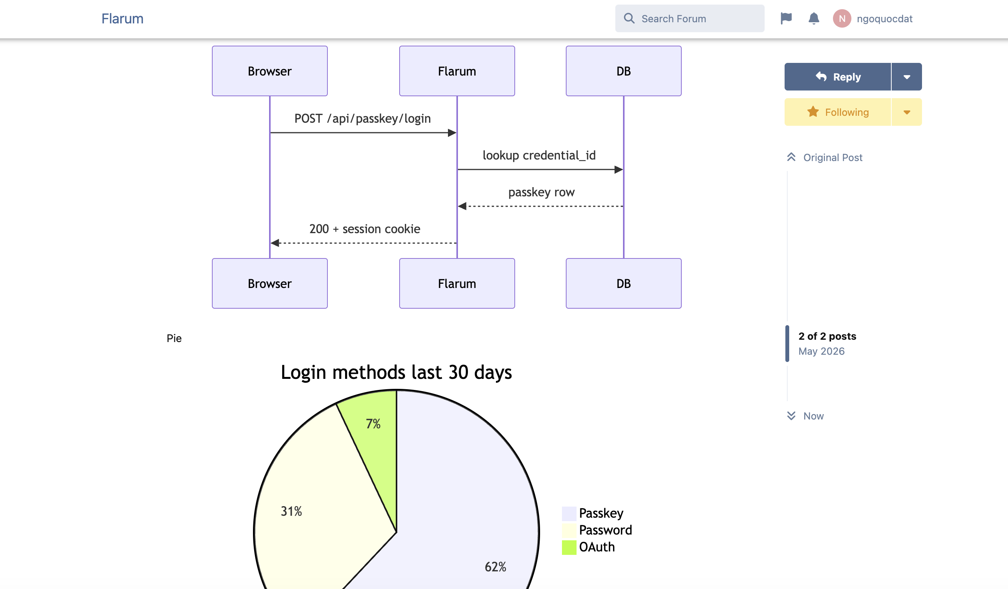Open the notifications bell
Screen dimensions: 1008x589
814,18
